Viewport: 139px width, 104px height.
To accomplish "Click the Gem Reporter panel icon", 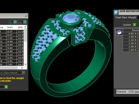I will [x=116, y=12].
